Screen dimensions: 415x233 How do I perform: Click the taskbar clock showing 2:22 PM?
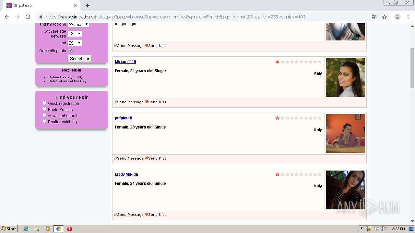(x=398, y=229)
